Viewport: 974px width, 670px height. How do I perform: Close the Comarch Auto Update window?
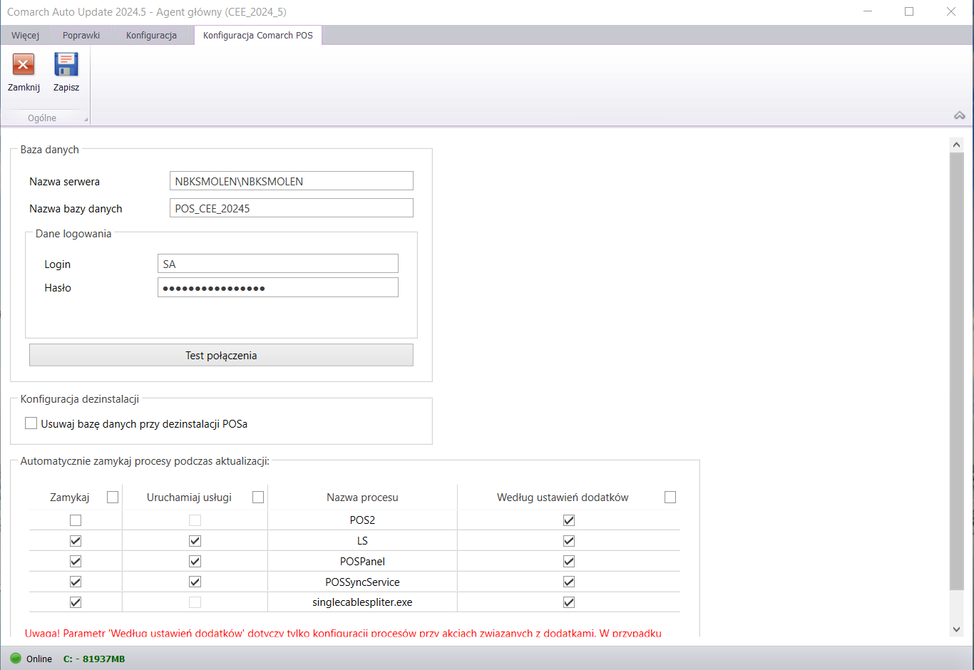tap(951, 11)
